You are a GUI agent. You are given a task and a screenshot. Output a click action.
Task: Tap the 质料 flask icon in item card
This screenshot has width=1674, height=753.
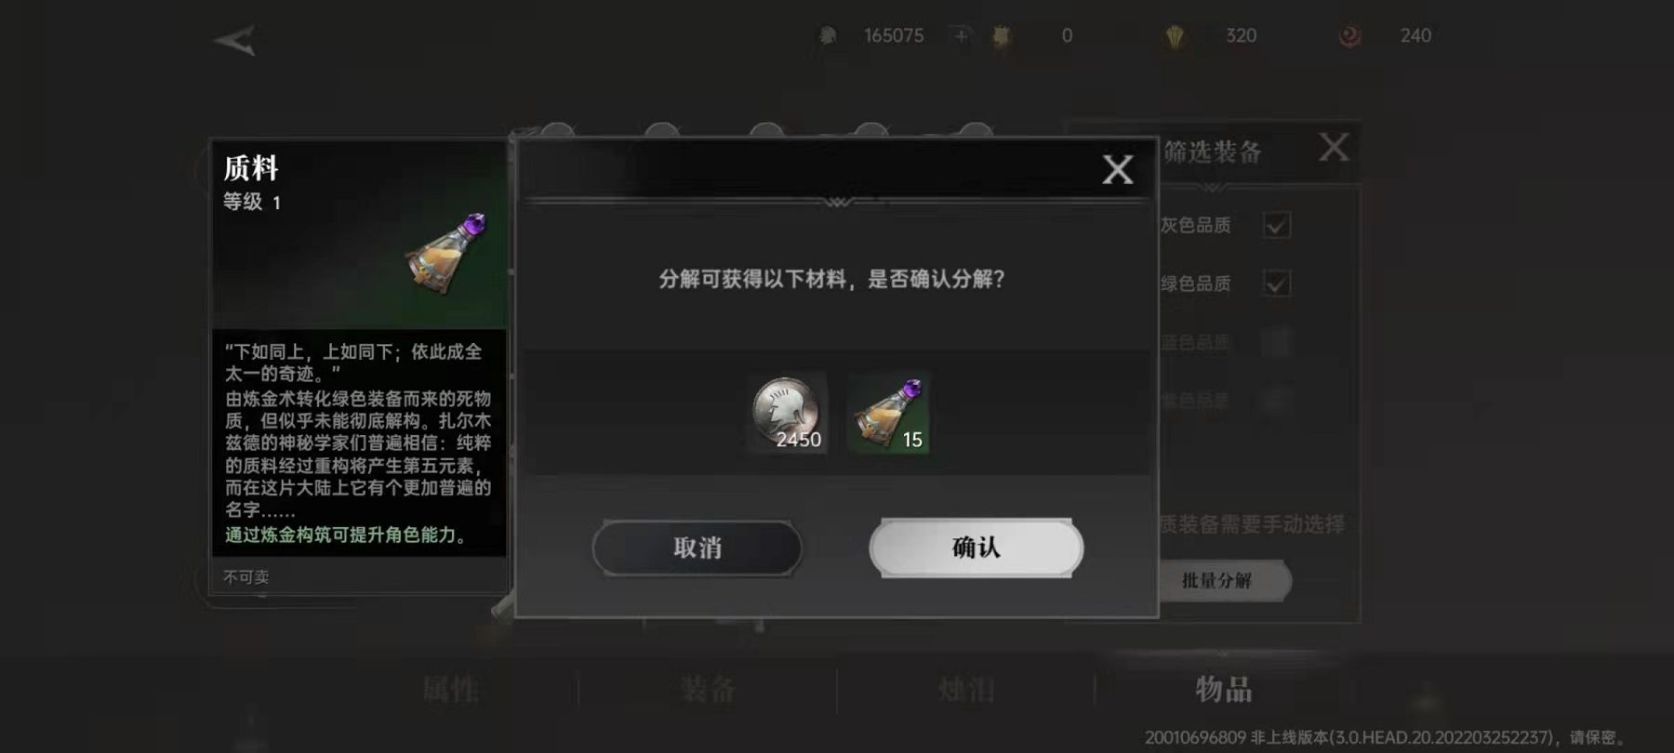[446, 254]
